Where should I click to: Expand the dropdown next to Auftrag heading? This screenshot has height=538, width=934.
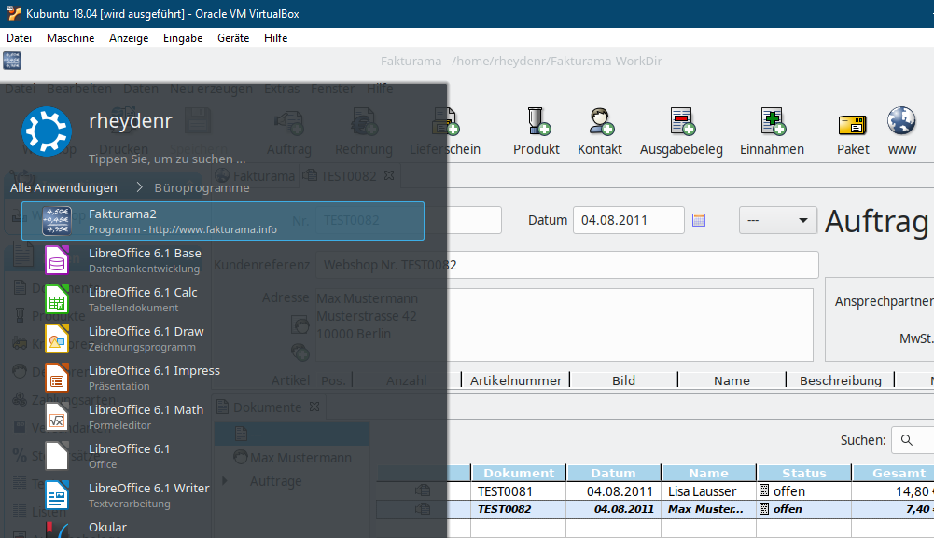778,220
